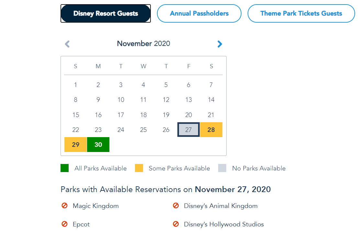Screen dimensions: 358x239
Task: Click unavailable icon beside Disney's Animal Kingdom
Action: pos(176,205)
